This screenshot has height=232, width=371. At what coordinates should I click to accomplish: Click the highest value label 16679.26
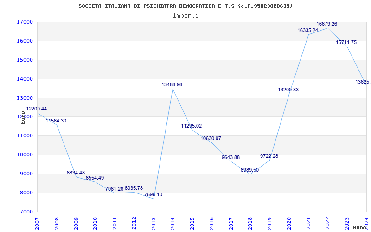[327, 24]
